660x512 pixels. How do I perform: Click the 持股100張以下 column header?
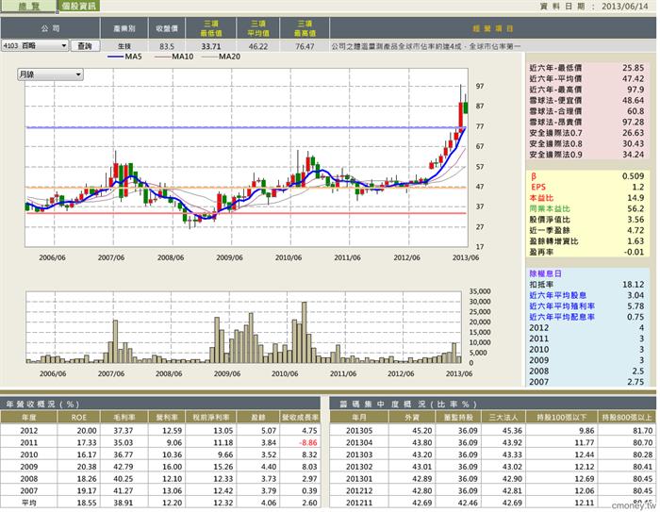561,418
